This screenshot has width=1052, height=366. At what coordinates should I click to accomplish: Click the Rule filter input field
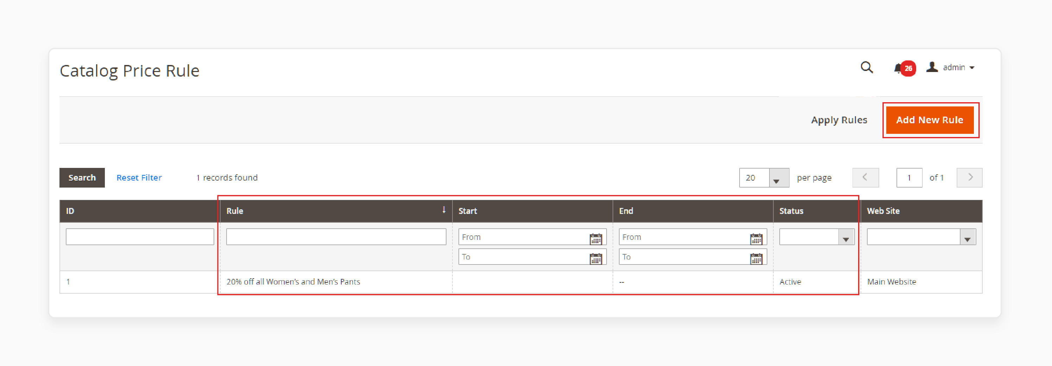point(336,237)
